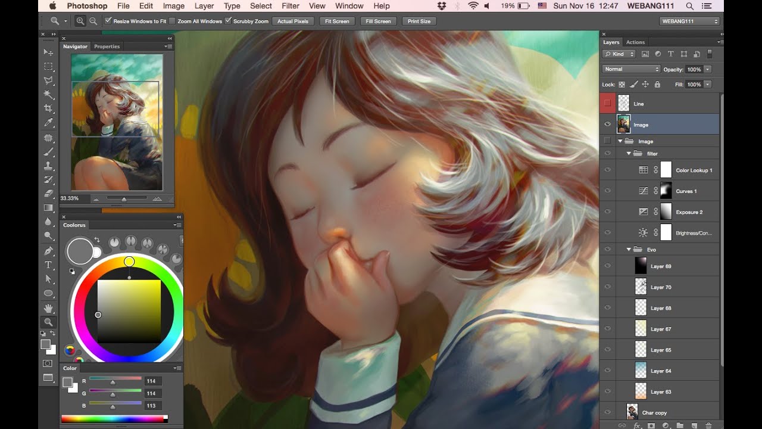
Task: Collapse the Evo group folder
Action: pyautogui.click(x=629, y=249)
